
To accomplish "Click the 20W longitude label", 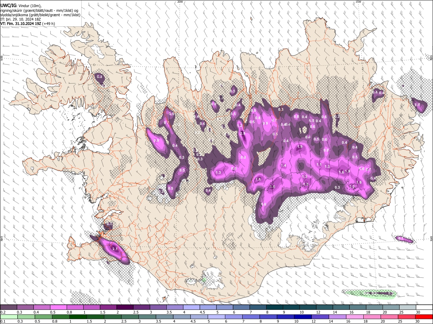I will pos(180,2).
